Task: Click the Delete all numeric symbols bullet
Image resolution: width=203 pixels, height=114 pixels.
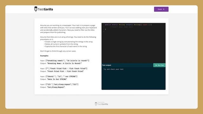Action: point(61,44)
